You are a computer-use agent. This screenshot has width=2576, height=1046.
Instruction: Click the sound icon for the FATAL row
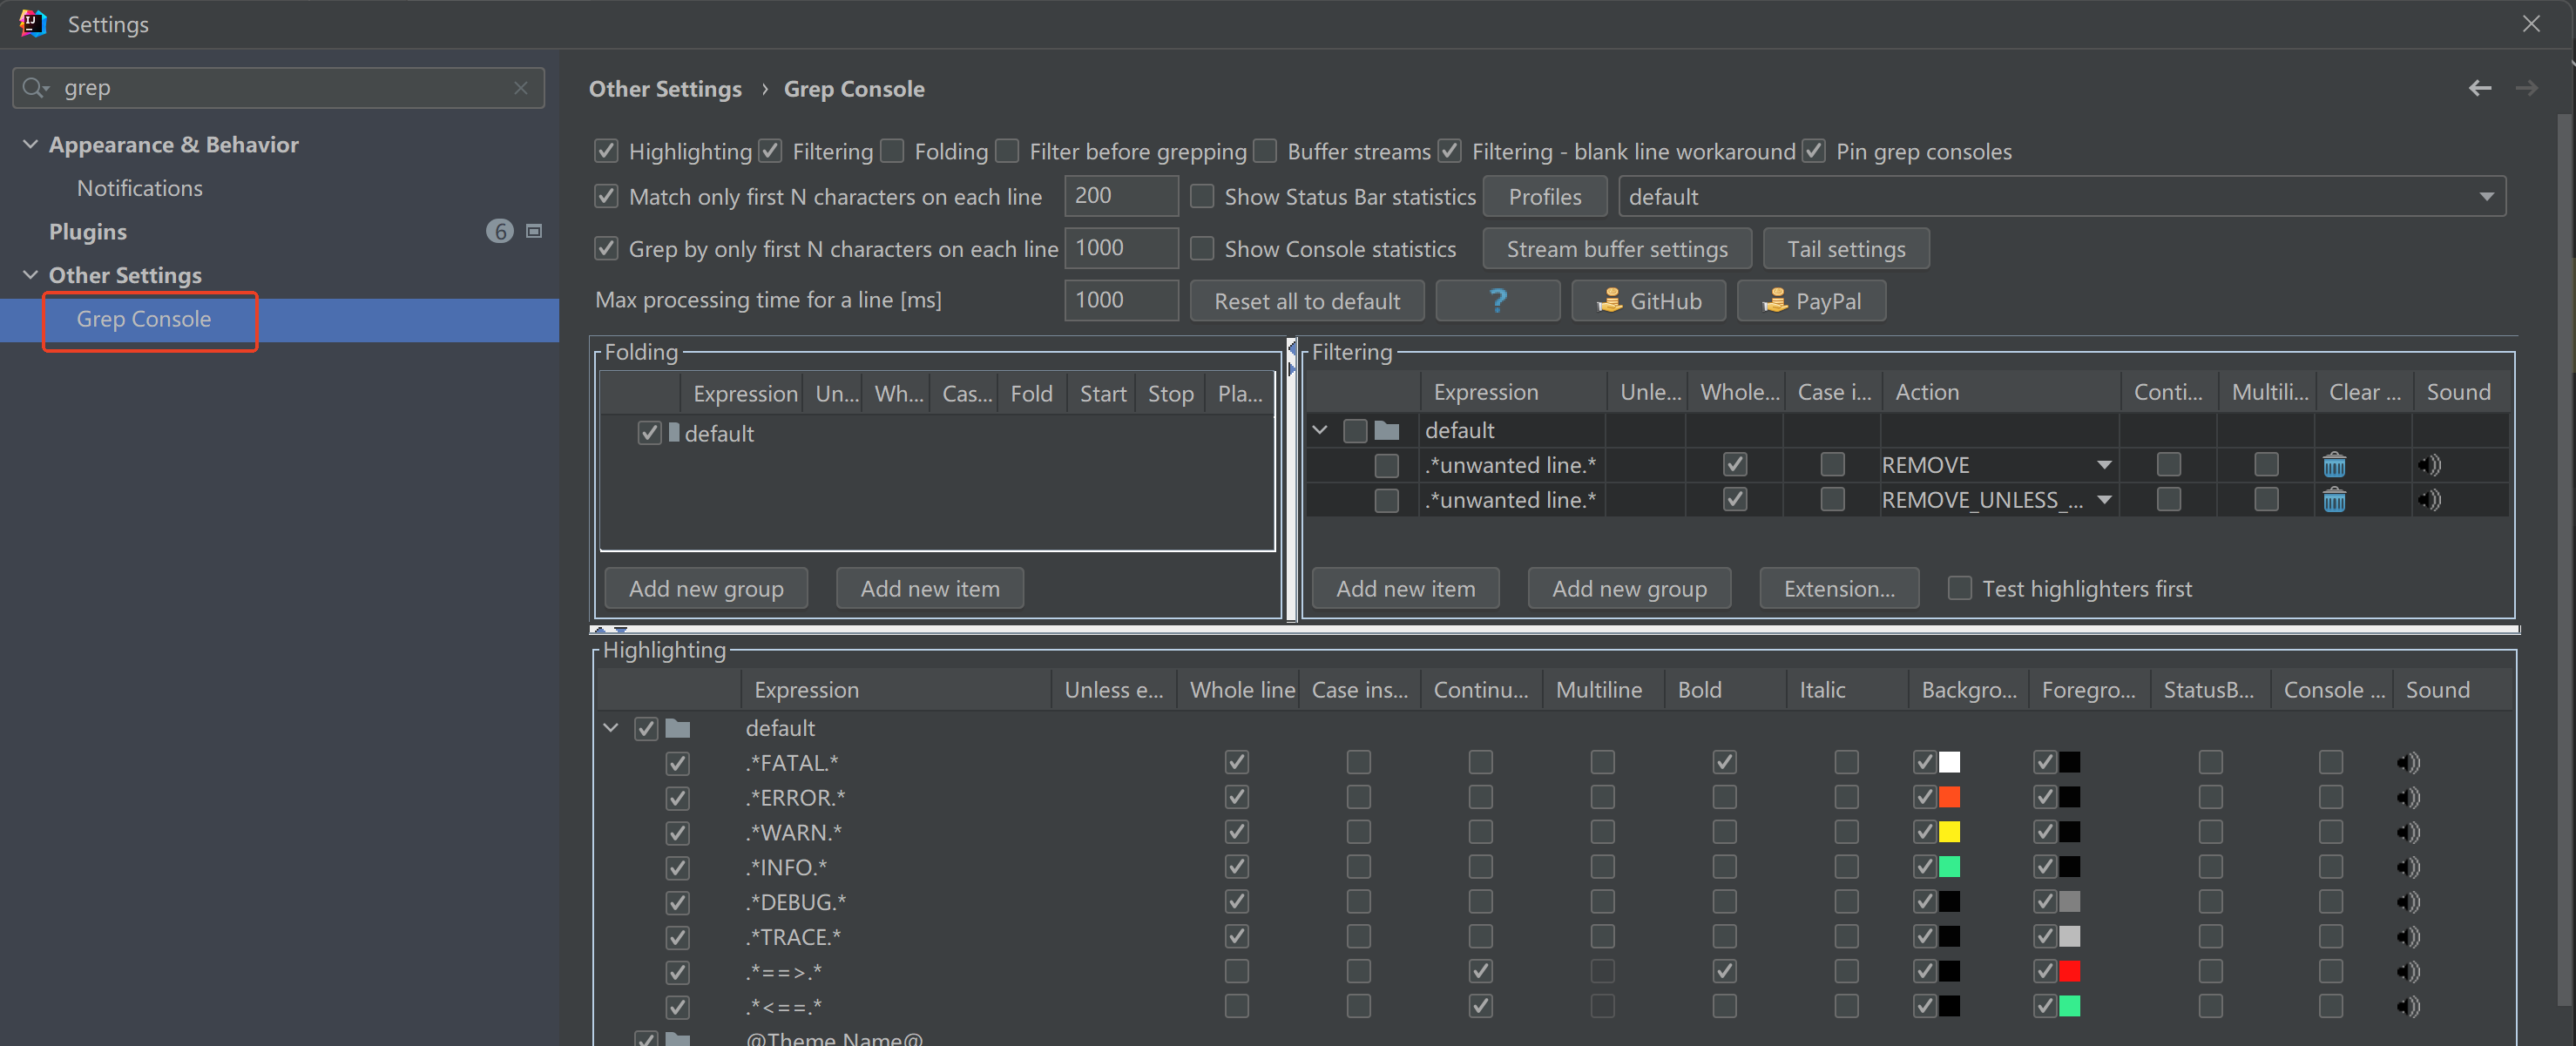pyautogui.click(x=2408, y=763)
